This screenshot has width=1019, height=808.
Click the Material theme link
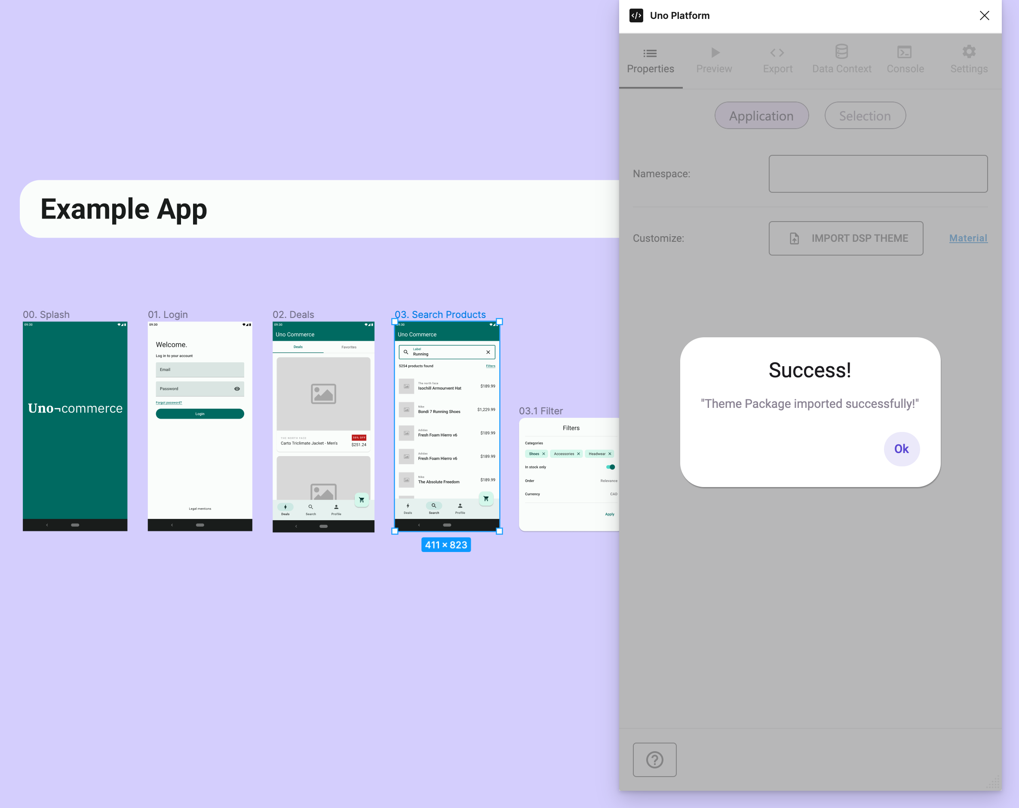(969, 238)
